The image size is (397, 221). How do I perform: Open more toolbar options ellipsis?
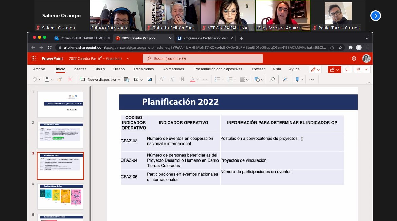point(312,80)
